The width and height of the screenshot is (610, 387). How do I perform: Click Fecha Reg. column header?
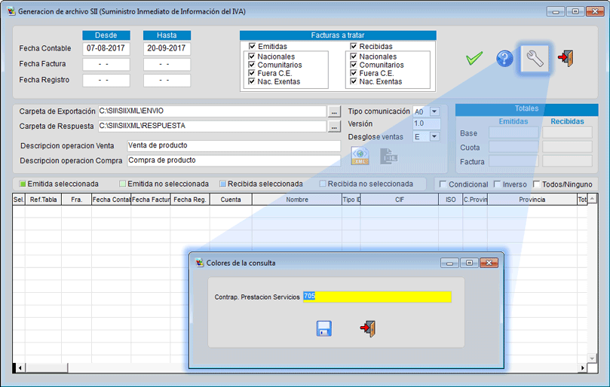click(190, 200)
